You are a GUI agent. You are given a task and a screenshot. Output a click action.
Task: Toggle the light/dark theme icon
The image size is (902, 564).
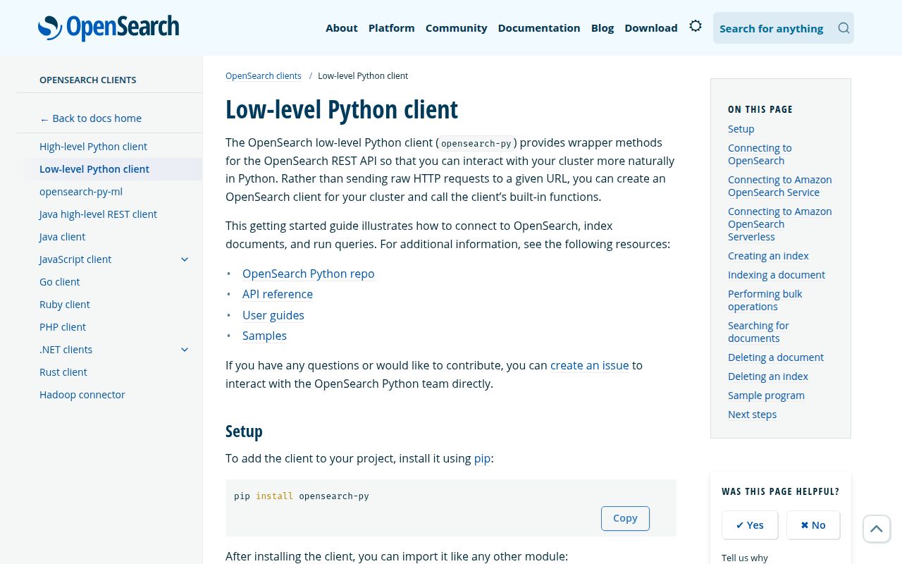point(696,26)
